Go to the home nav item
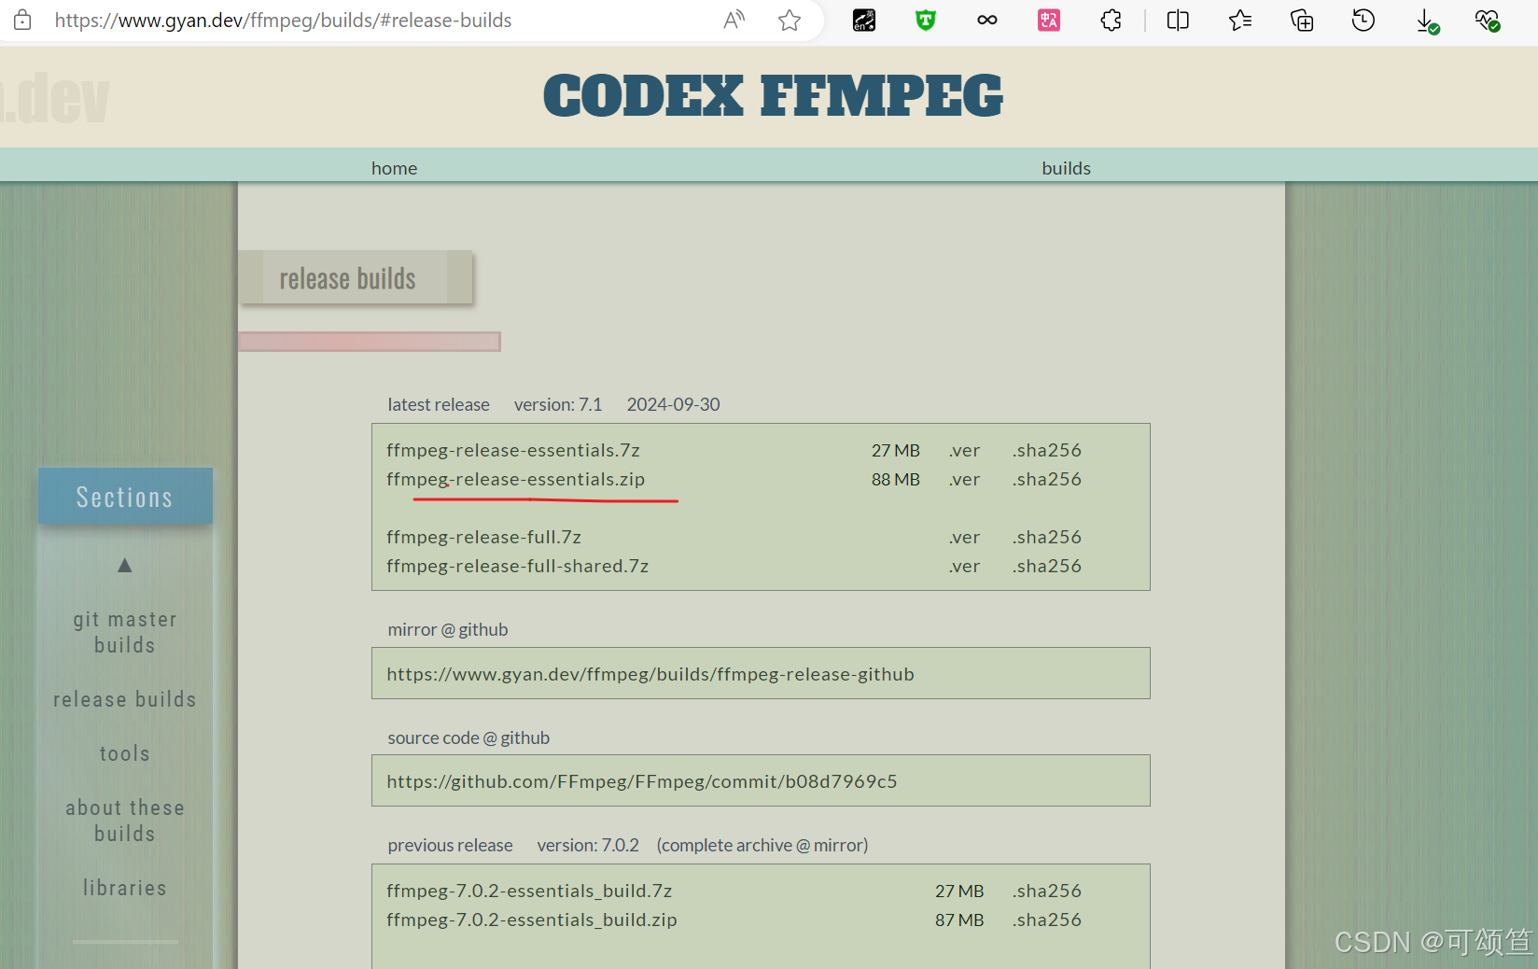Screen dimensions: 1538x969 pos(394,168)
